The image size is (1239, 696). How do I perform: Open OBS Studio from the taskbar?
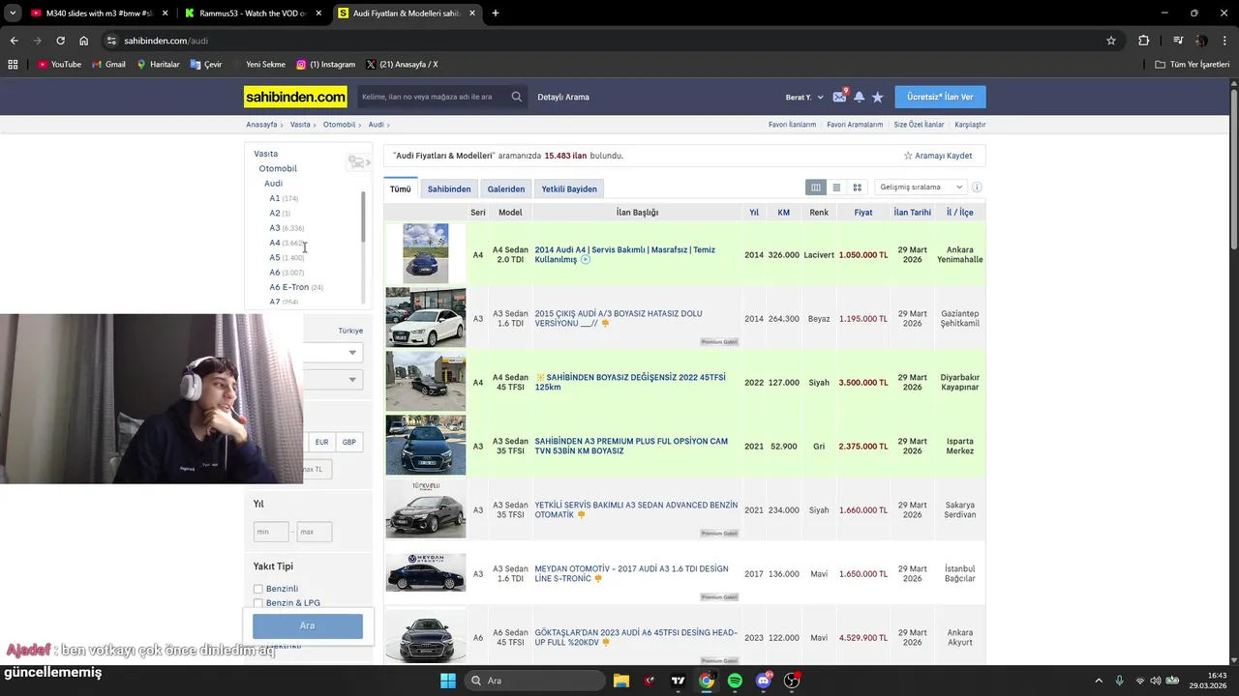[x=792, y=681]
